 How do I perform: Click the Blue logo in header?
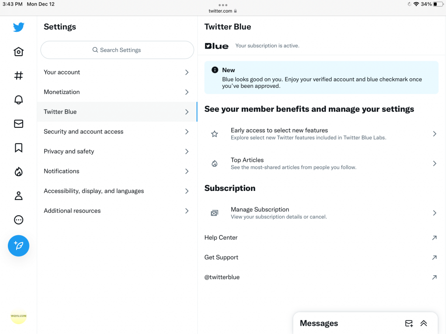tap(216, 46)
